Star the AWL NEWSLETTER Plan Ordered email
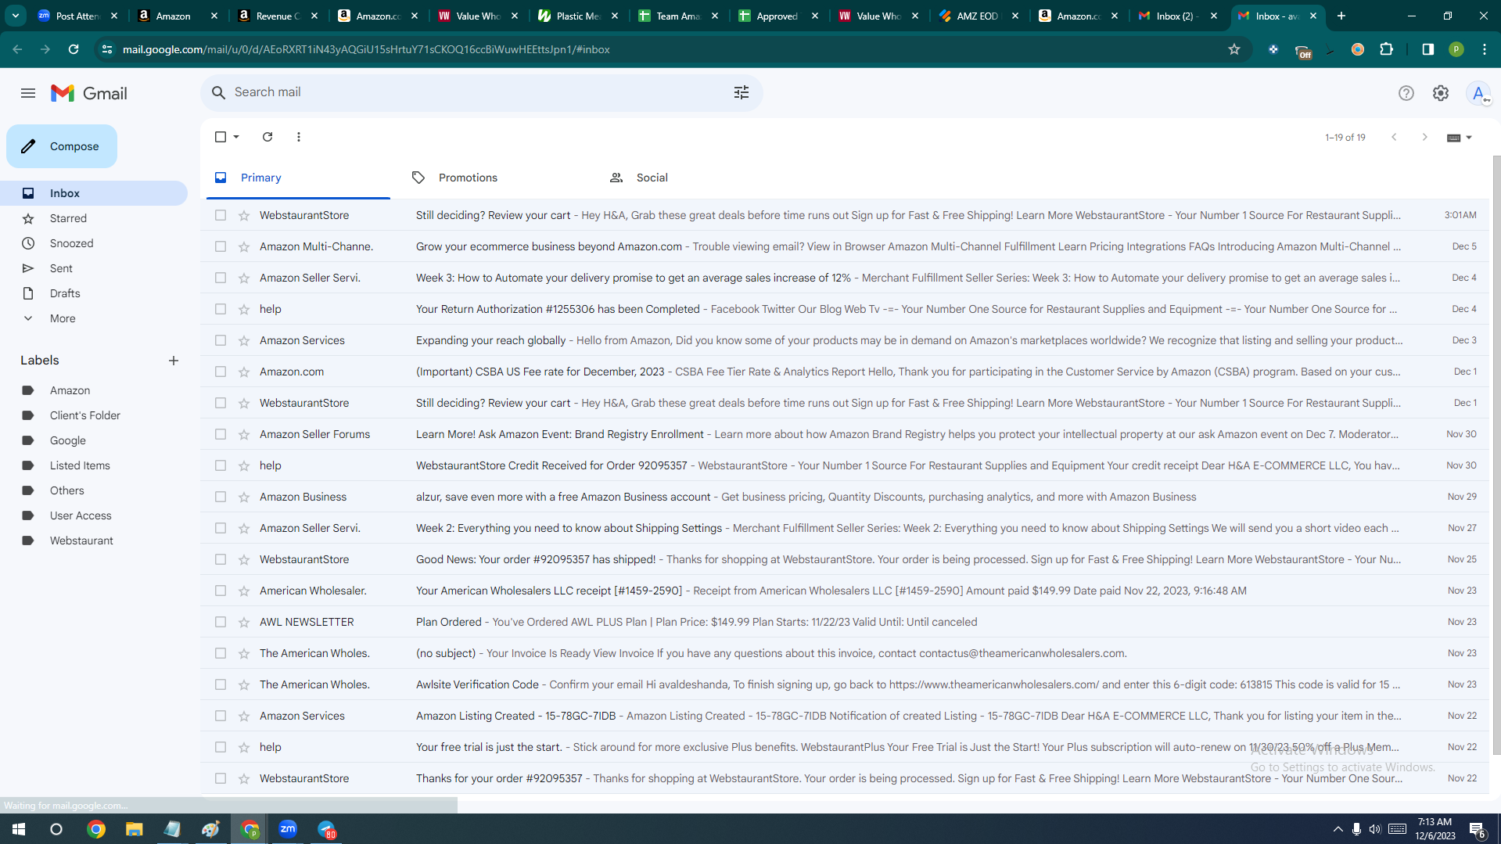 tap(244, 622)
